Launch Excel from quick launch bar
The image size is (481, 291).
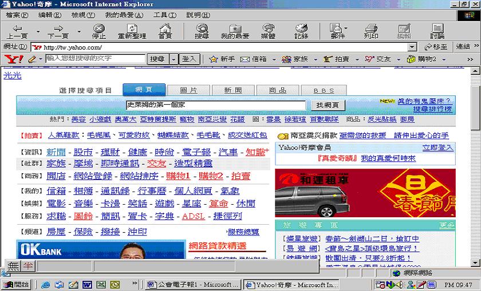[101, 285]
